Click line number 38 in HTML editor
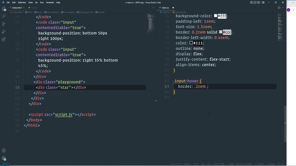Viewport: 296px width, 166px height. click(x=18, y=87)
